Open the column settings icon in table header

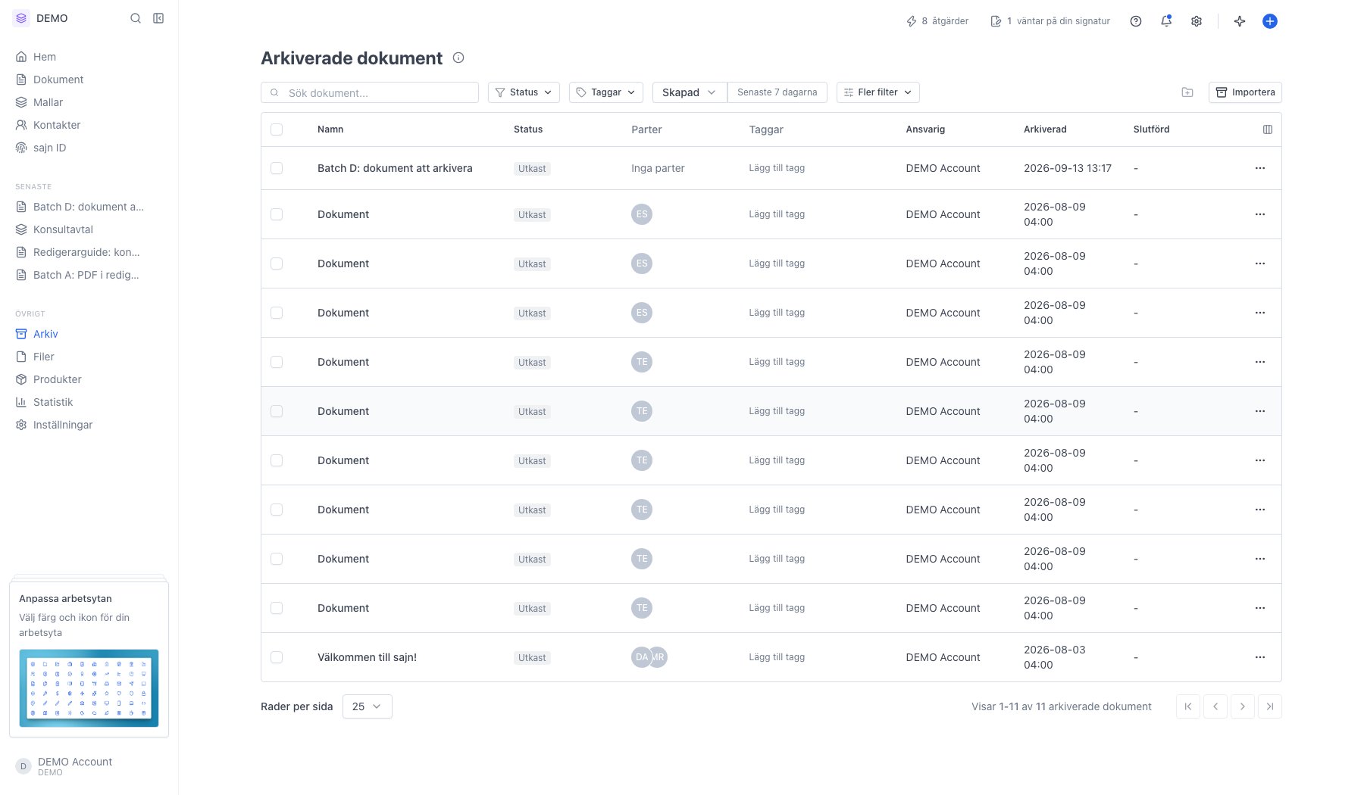click(x=1268, y=129)
